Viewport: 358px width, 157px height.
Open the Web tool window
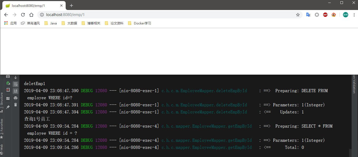click(x=2, y=149)
